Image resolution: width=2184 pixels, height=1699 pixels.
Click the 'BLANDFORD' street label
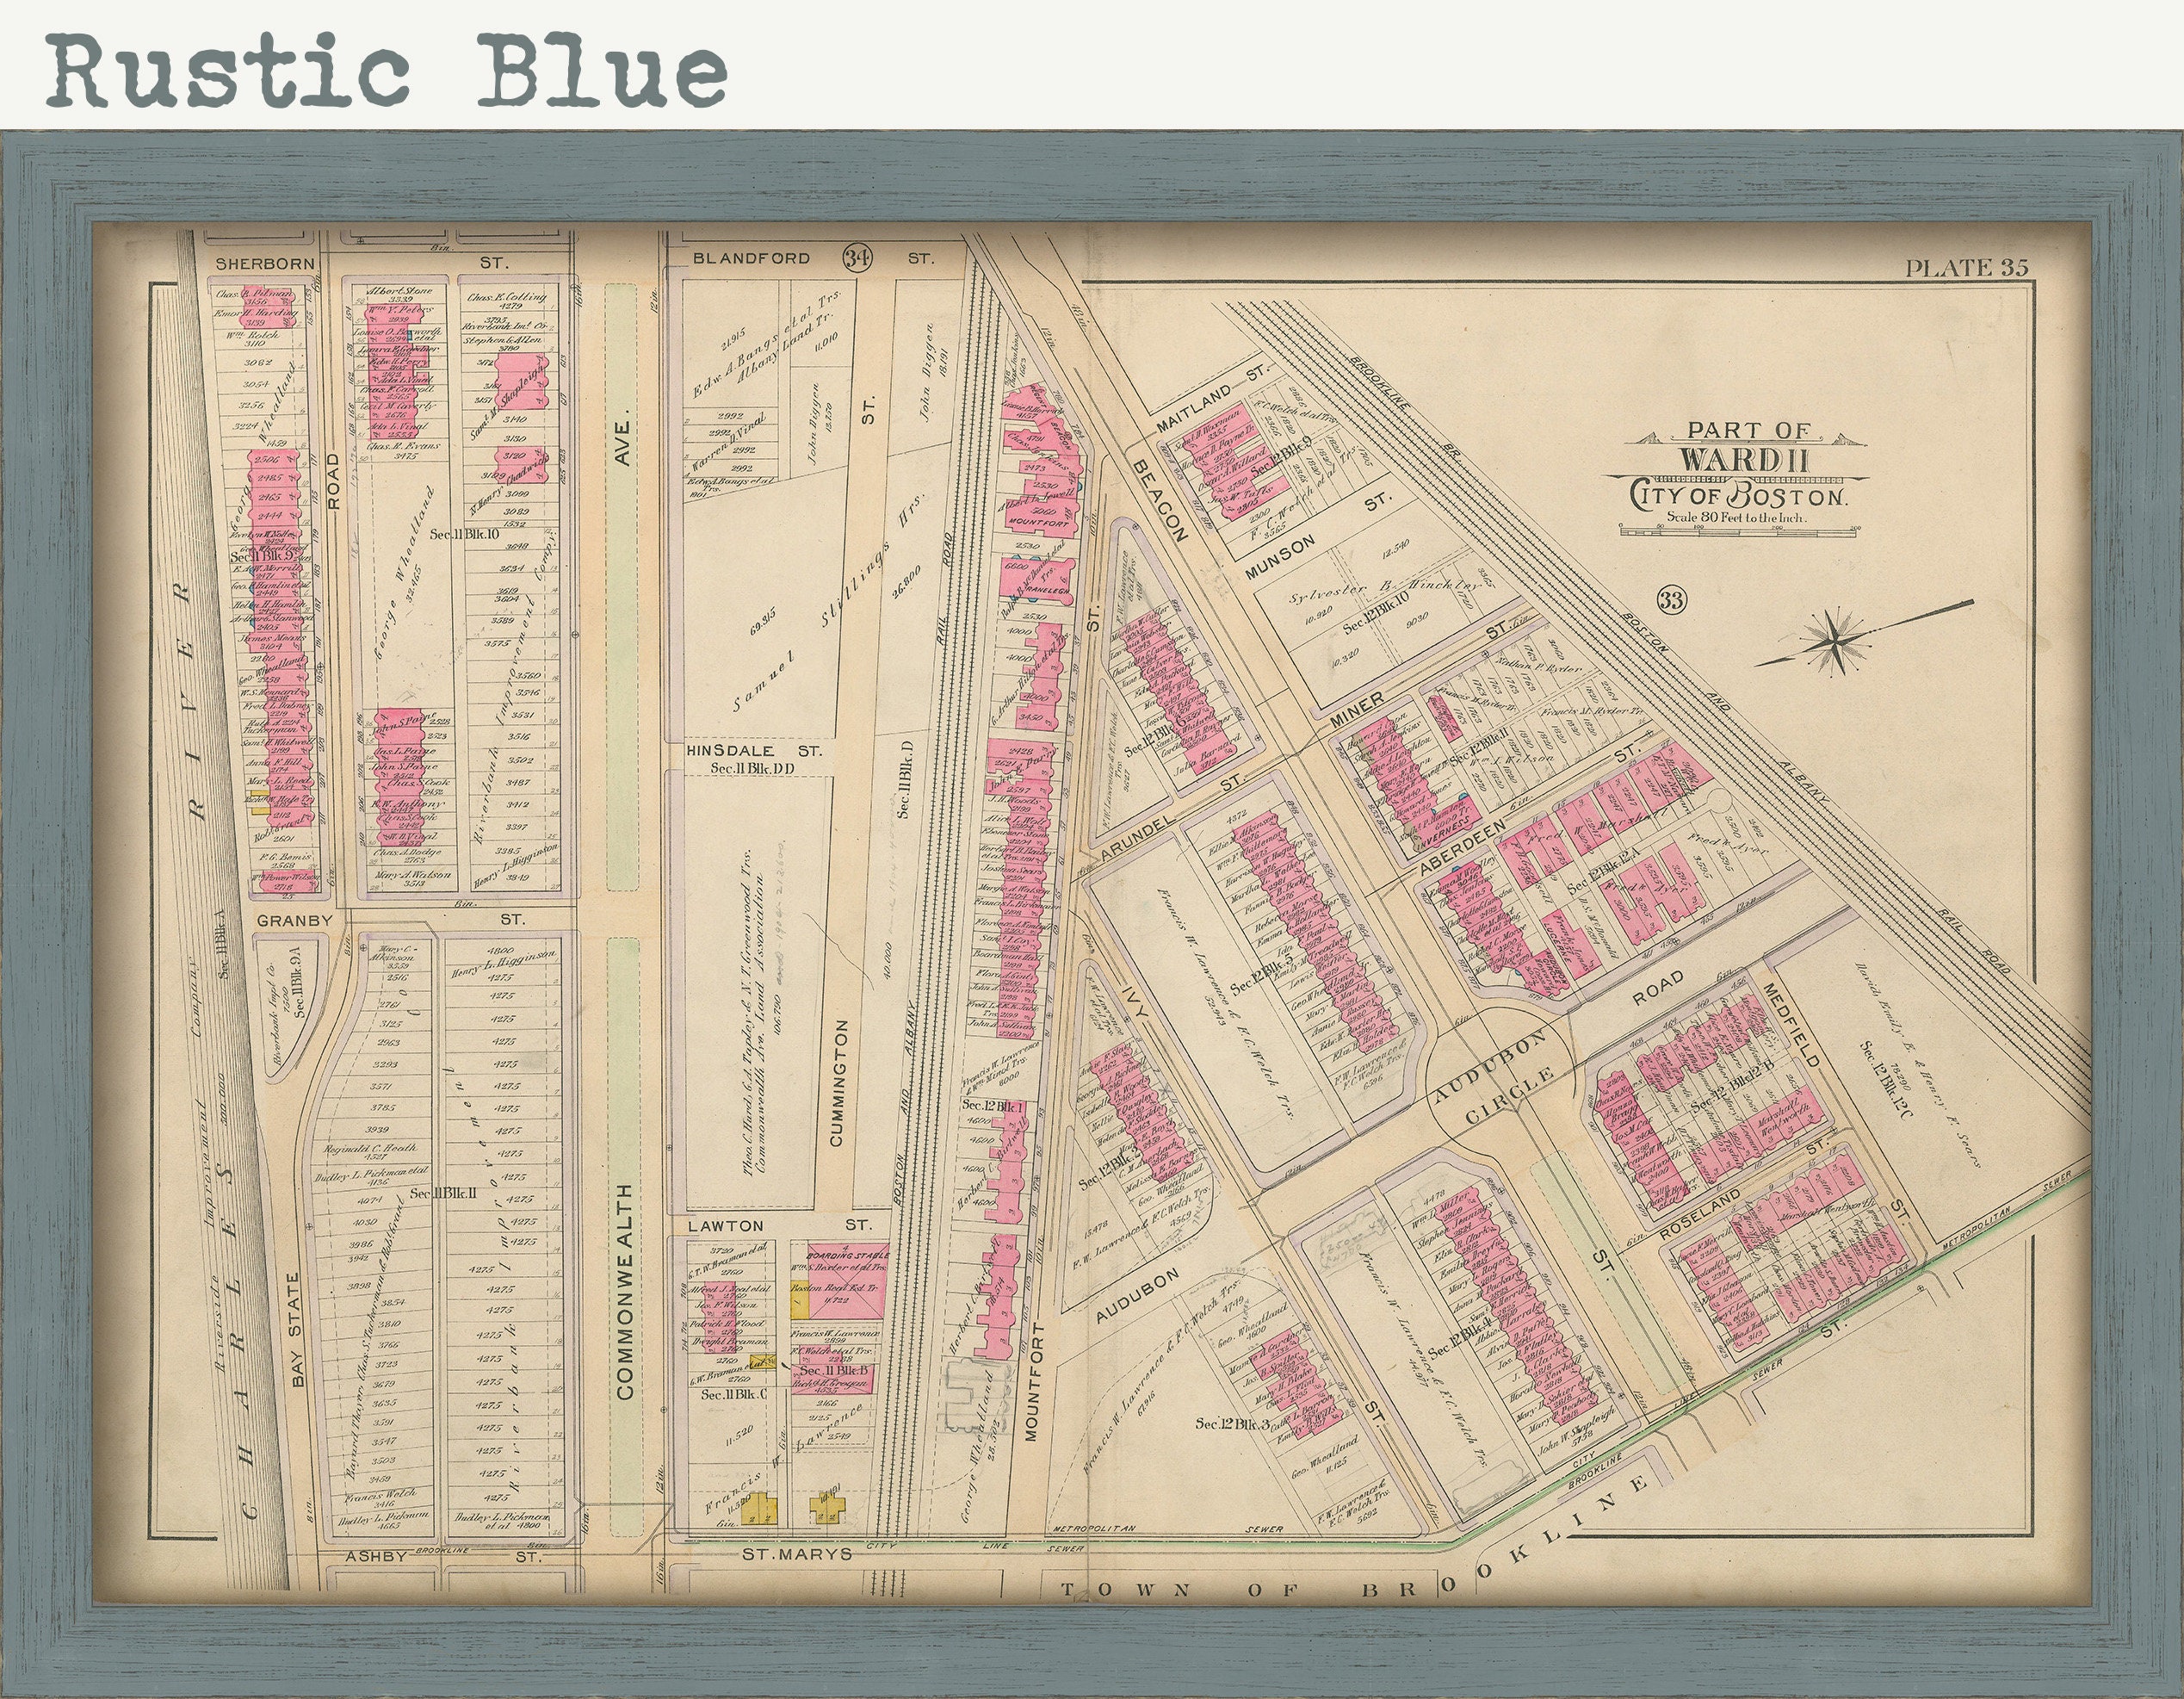click(750, 258)
